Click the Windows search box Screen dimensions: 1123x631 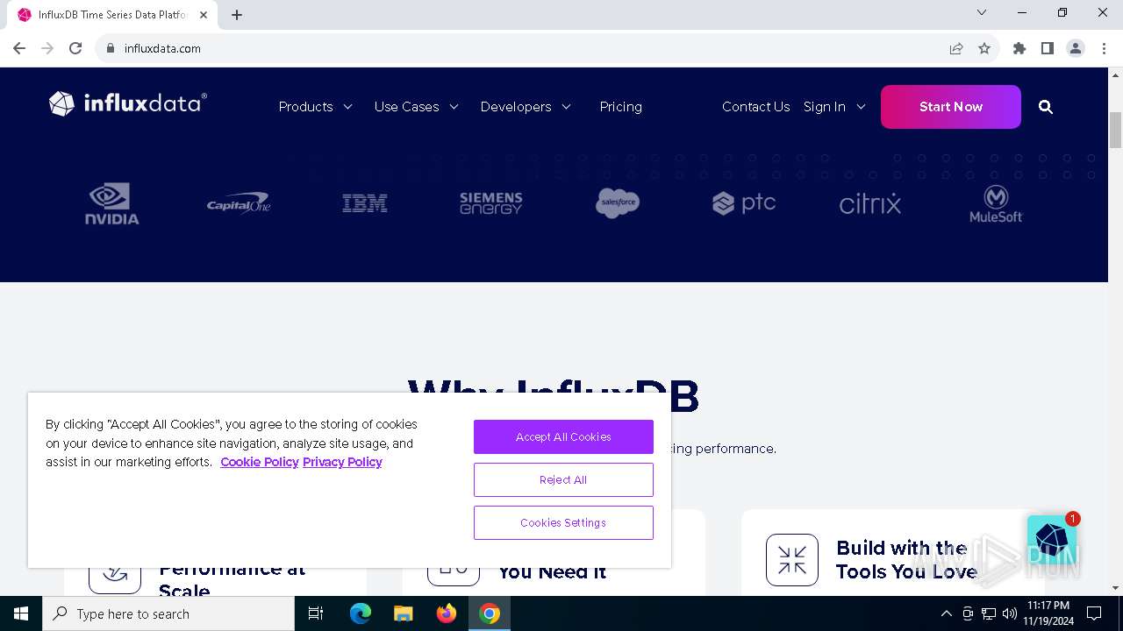tap(168, 613)
